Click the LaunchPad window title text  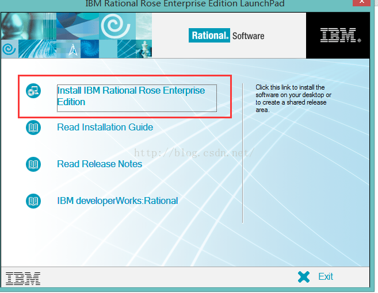185,3
